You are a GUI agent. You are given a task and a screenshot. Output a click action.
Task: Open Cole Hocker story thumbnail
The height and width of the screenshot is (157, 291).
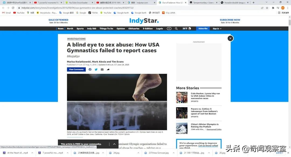click(182, 97)
